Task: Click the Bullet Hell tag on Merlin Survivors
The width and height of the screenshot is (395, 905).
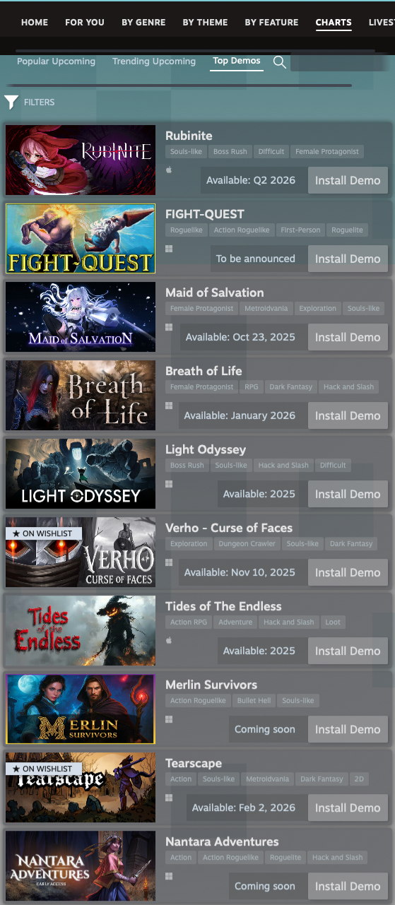Action: (253, 701)
